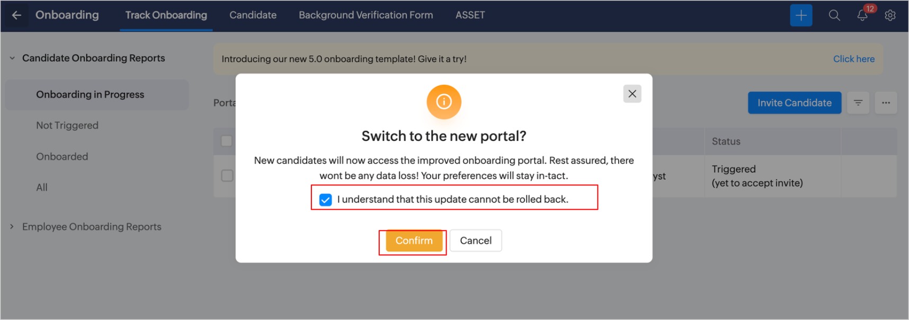The height and width of the screenshot is (320, 909).
Task: Click the orange info icon in dialog
Action: coord(444,102)
